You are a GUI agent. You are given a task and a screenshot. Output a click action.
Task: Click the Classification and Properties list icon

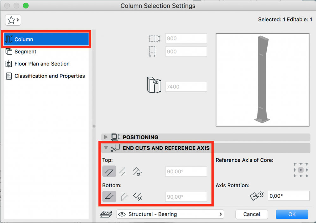(x=9, y=76)
